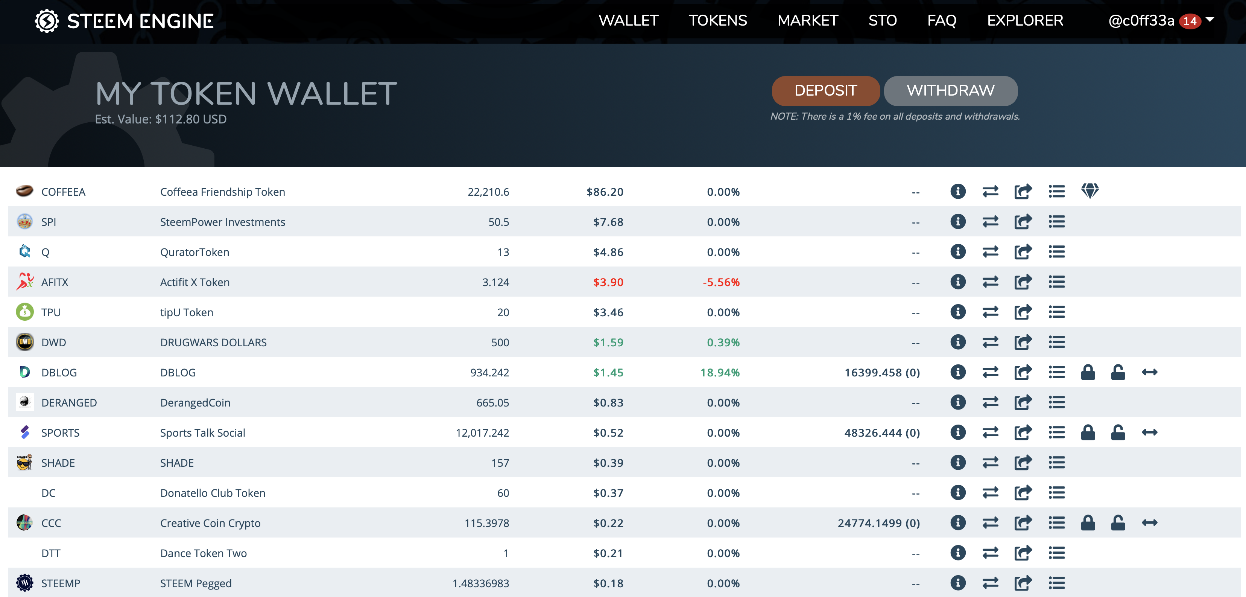View DBLOG history list icon

pyautogui.click(x=1056, y=372)
